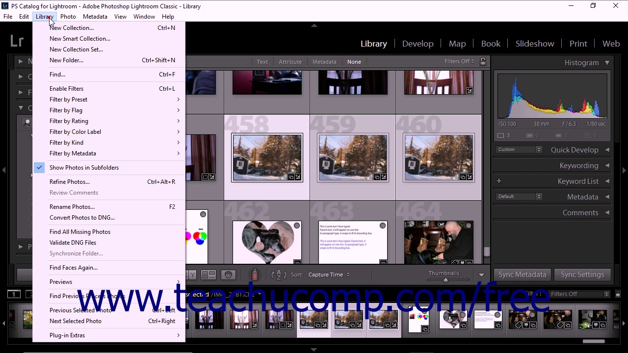Screen dimensions: 628x353
Task: Click the Lr logo
Action: pyautogui.click(x=17, y=41)
